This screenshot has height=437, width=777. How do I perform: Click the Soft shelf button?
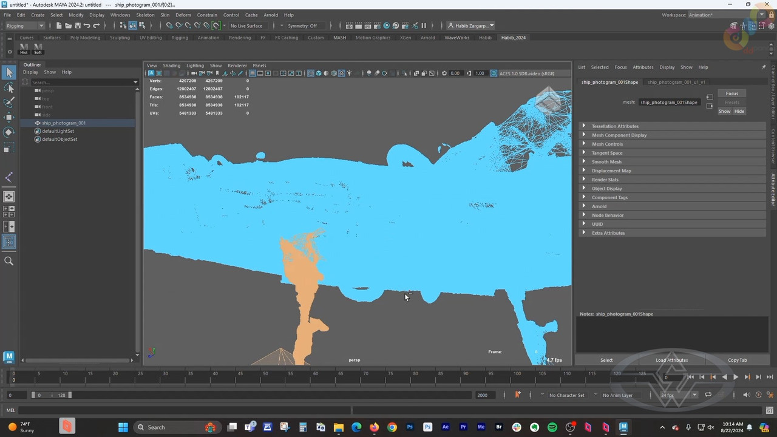click(38, 49)
